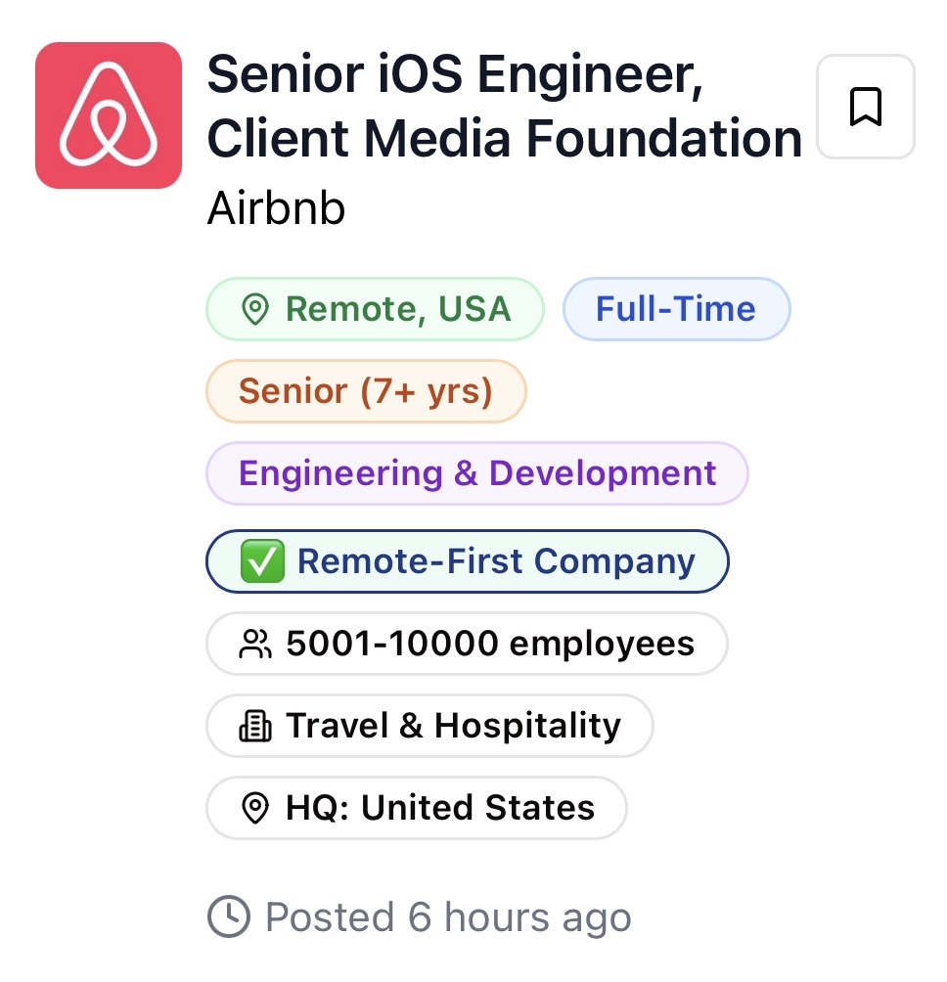Expand the 5001-10000 employees detail

[x=467, y=643]
